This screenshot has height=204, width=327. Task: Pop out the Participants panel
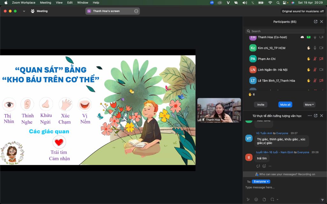[x=316, y=22]
